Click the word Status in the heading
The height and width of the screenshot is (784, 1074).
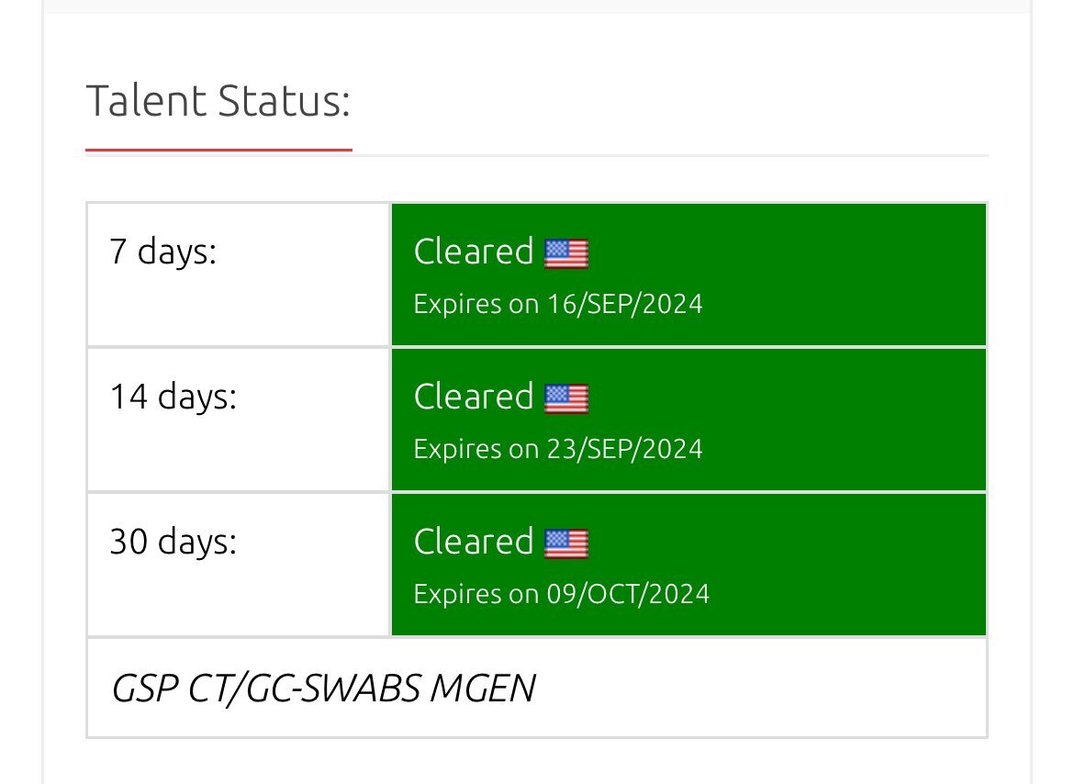285,100
